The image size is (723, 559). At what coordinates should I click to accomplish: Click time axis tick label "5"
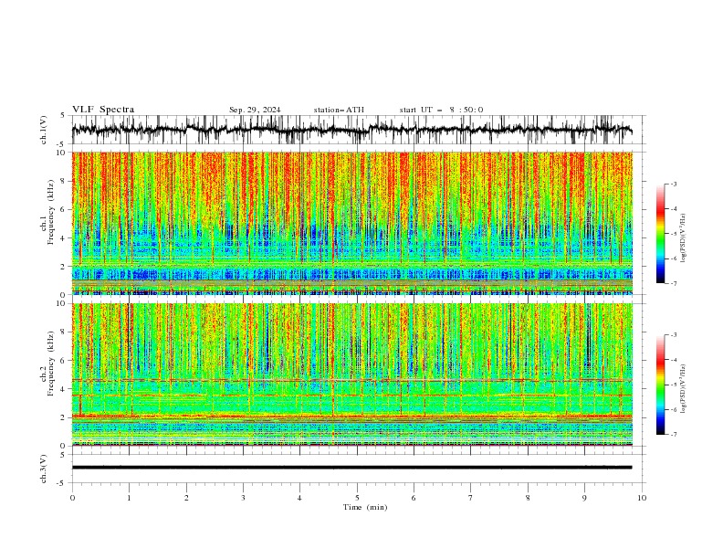point(357,498)
